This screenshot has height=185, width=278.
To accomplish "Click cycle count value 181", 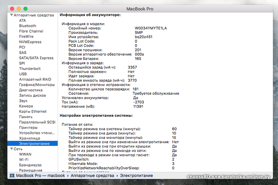I will (x=136, y=89).
